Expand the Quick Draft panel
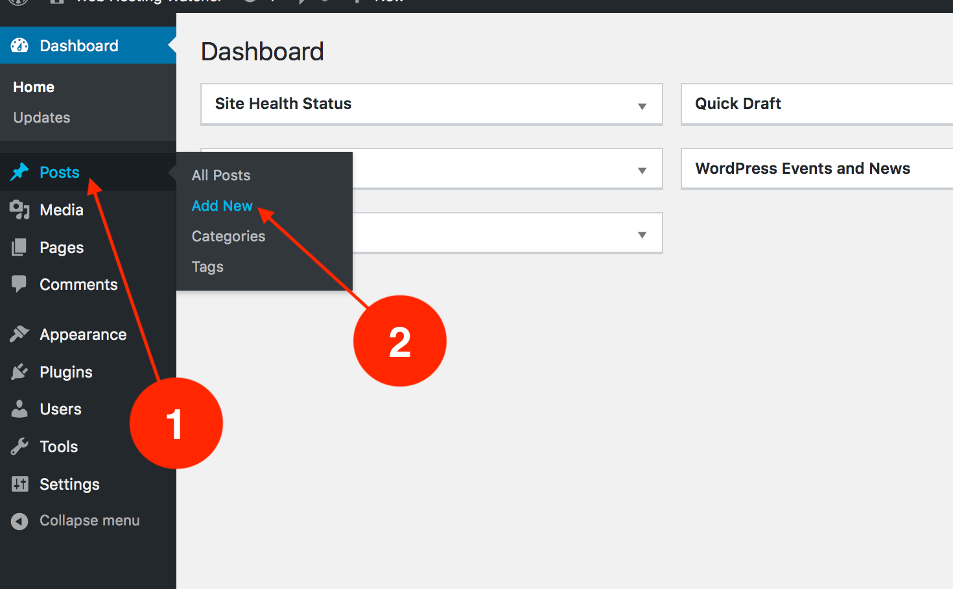Screen dimensions: 953x589 click(x=738, y=103)
